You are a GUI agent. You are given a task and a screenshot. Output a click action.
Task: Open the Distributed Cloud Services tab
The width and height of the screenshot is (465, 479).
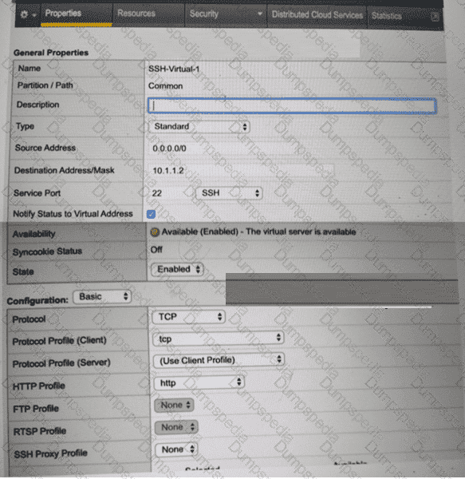point(317,14)
